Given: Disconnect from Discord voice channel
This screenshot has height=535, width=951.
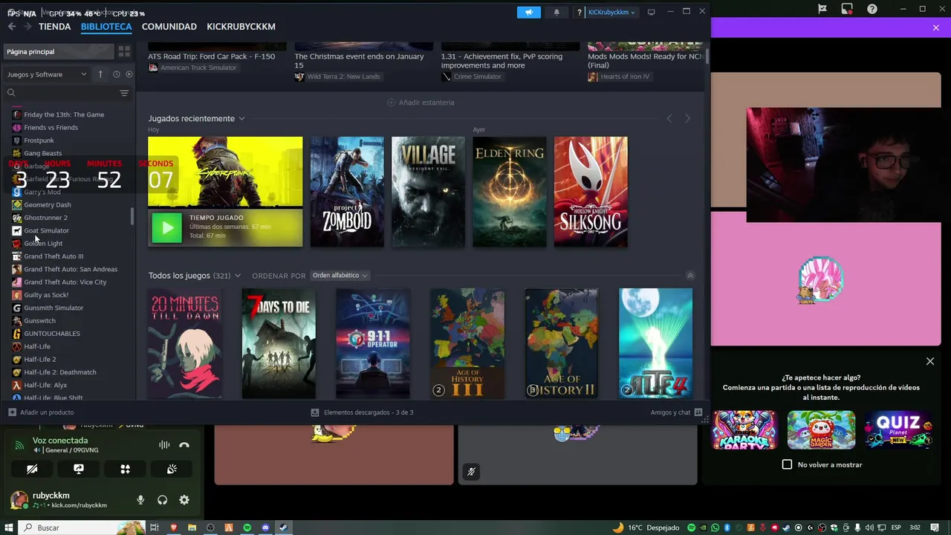Looking at the screenshot, I should pyautogui.click(x=184, y=445).
